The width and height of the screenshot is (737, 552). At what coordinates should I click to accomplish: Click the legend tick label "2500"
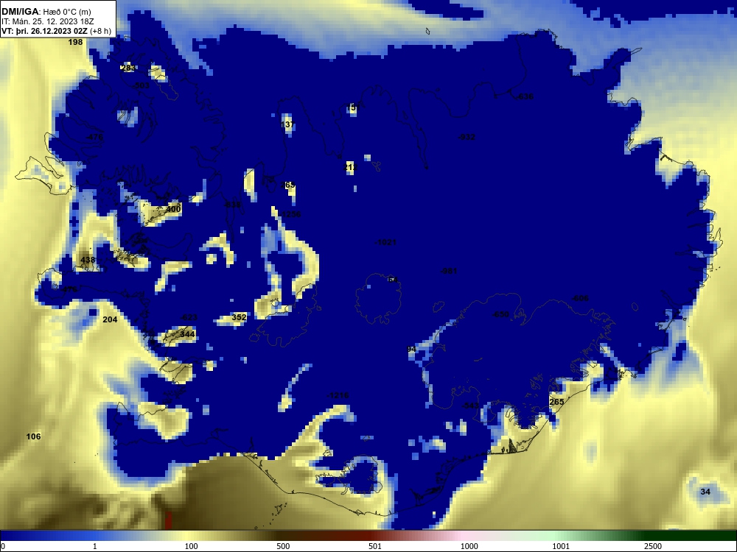tap(653, 546)
